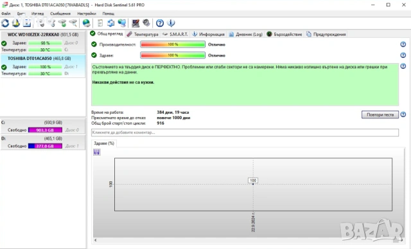Open the Помощ menu
The width and height of the screenshot is (411, 249).
click(109, 14)
